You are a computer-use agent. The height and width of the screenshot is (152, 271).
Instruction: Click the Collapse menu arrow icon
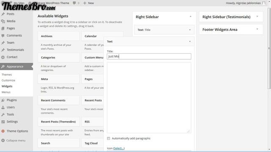pyautogui.click(x=3, y=141)
